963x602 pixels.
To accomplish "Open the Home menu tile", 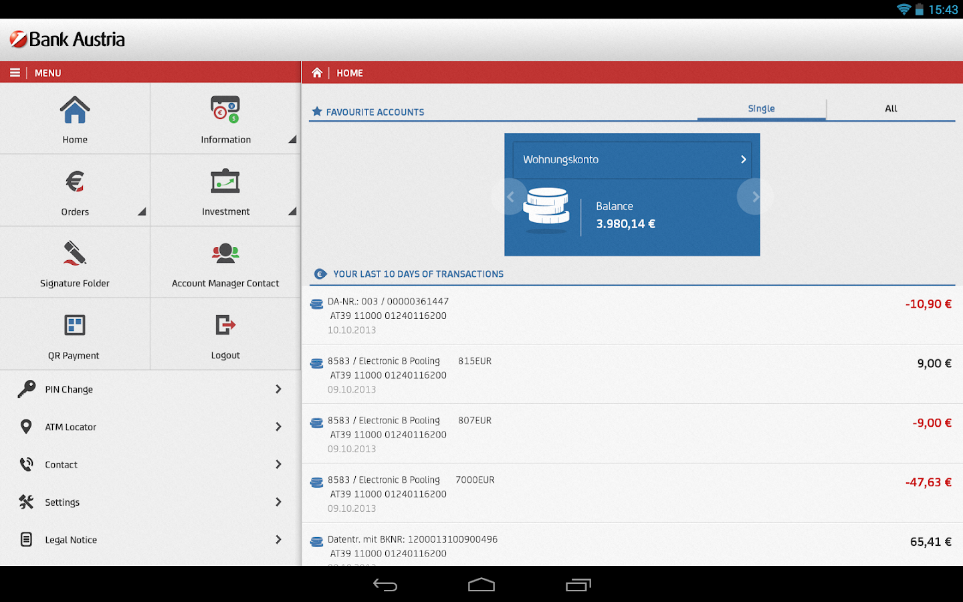I will 75,118.
